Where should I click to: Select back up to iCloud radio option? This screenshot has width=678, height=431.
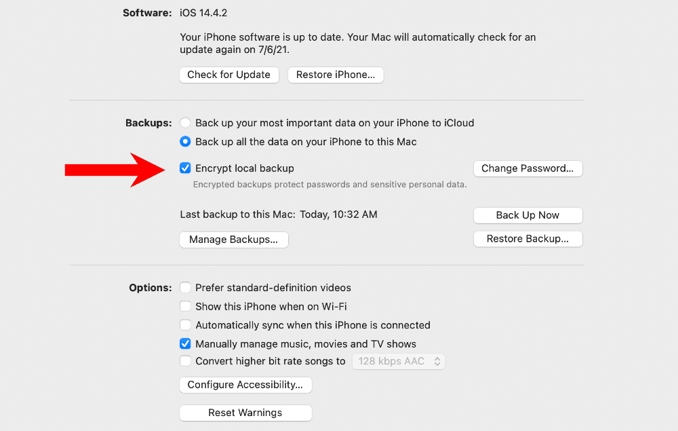tap(185, 123)
